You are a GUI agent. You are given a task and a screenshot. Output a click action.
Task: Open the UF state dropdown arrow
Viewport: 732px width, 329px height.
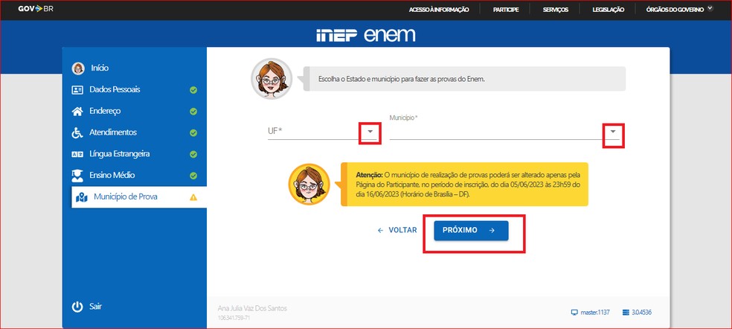370,132
